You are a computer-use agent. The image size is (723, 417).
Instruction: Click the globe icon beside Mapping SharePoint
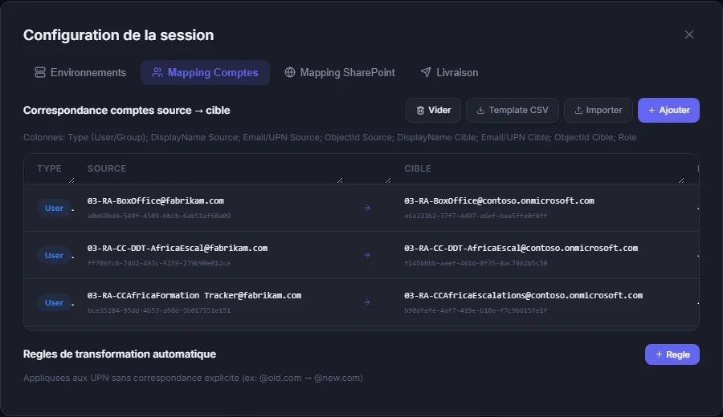point(289,72)
